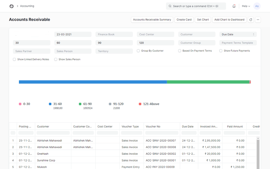The height and width of the screenshot is (169, 270).
Task: Enable the Group By Customer checkbox
Action: [138, 51]
